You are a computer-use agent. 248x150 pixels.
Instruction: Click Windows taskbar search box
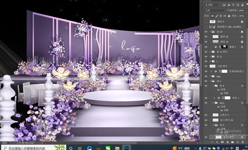pyautogui.click(x=33, y=148)
